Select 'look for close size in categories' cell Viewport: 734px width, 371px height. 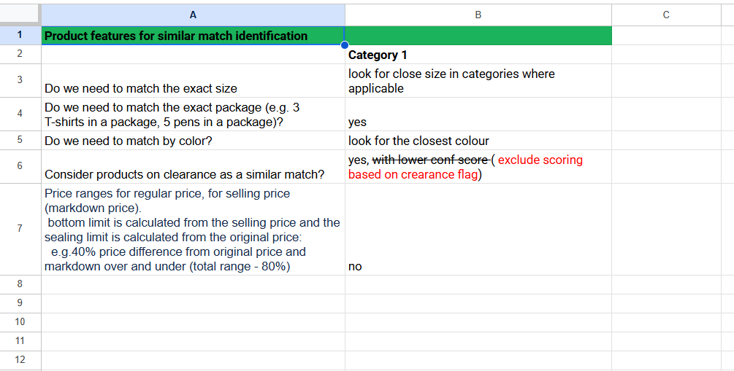point(478,81)
